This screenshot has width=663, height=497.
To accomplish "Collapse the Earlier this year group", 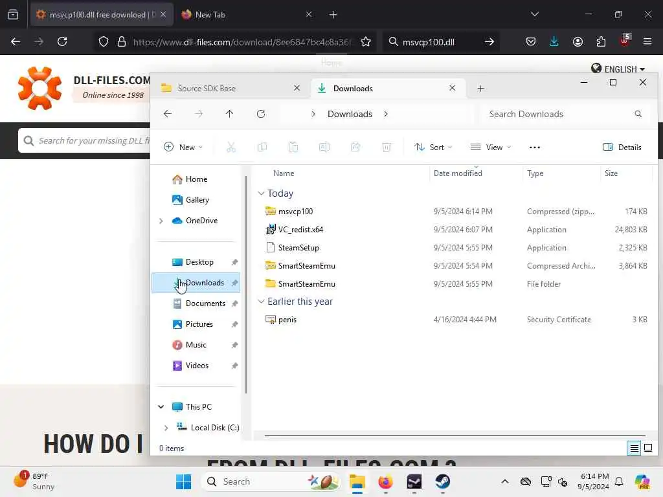I will pyautogui.click(x=262, y=302).
